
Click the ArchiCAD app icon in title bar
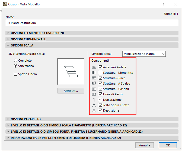(5, 4)
